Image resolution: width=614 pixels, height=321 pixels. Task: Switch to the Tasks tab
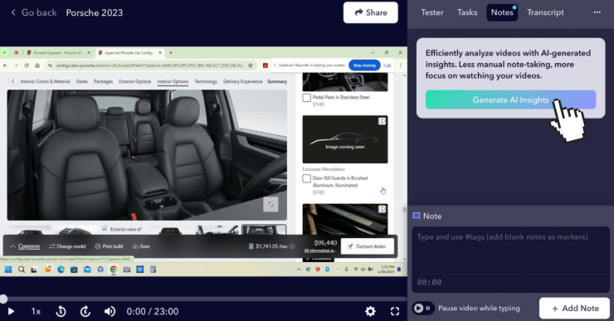click(x=467, y=12)
